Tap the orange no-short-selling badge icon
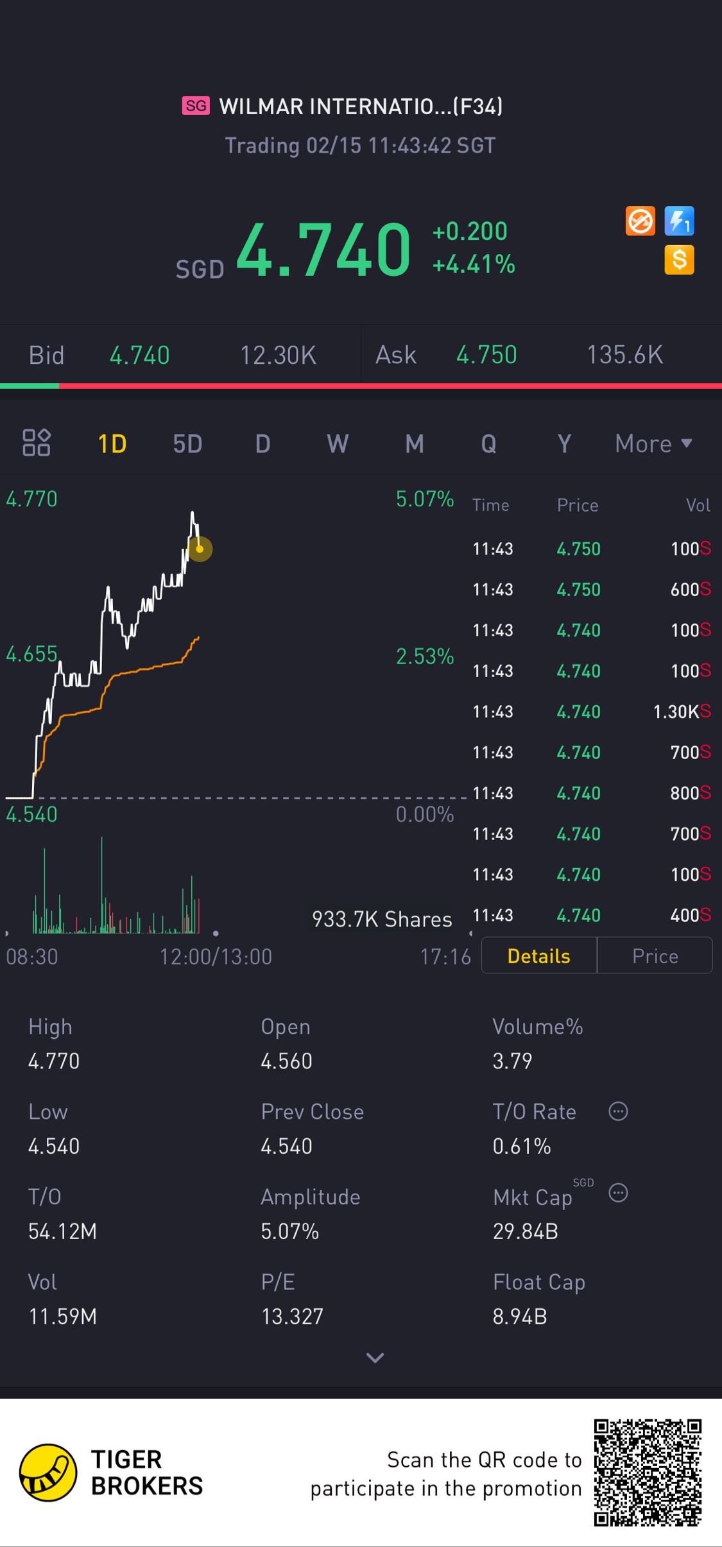The image size is (722, 1547). pyautogui.click(x=640, y=221)
